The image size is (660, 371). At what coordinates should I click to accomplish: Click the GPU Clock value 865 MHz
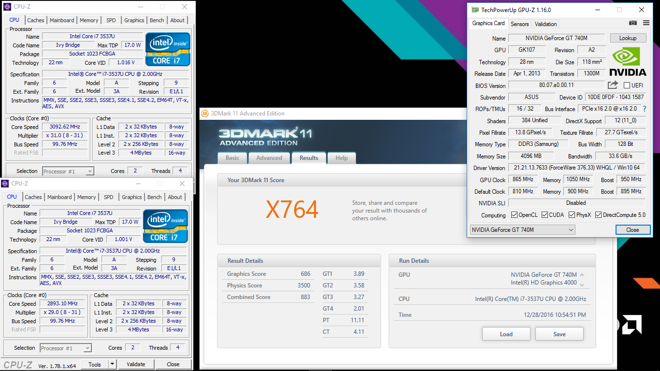coord(523,180)
